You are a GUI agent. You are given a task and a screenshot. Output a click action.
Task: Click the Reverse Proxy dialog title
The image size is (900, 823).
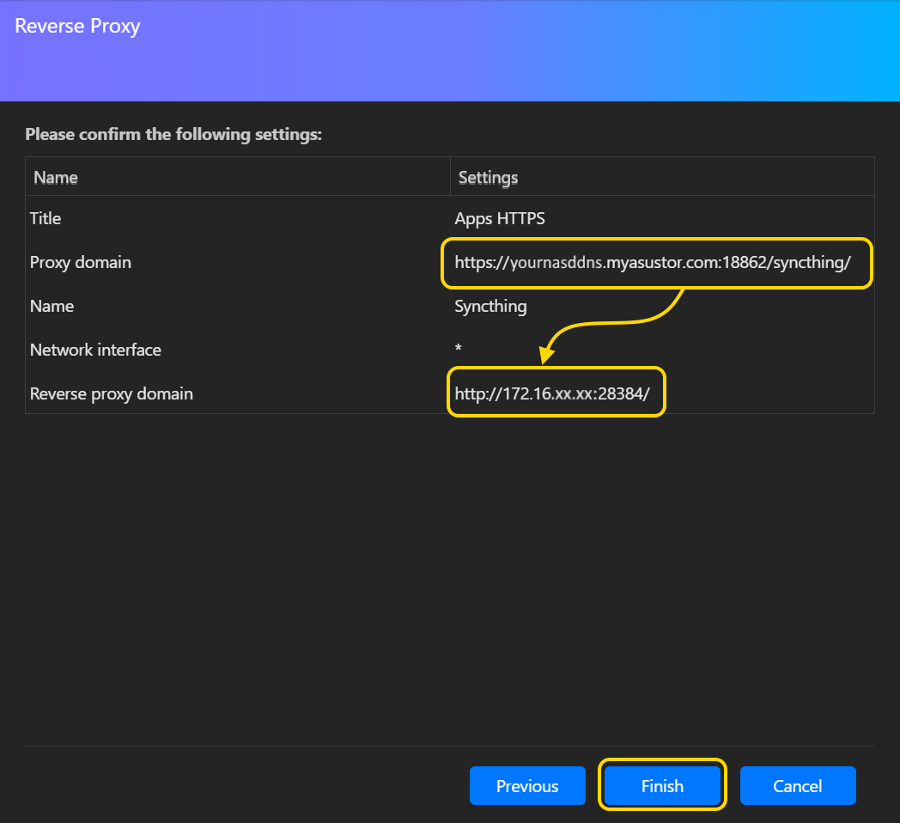click(x=77, y=27)
